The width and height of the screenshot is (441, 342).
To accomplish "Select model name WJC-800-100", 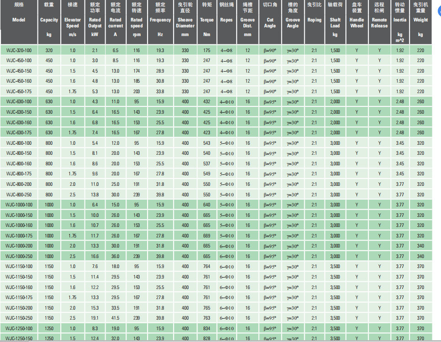I will point(19,143).
